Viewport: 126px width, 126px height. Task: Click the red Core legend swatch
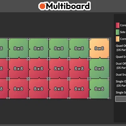117,25
